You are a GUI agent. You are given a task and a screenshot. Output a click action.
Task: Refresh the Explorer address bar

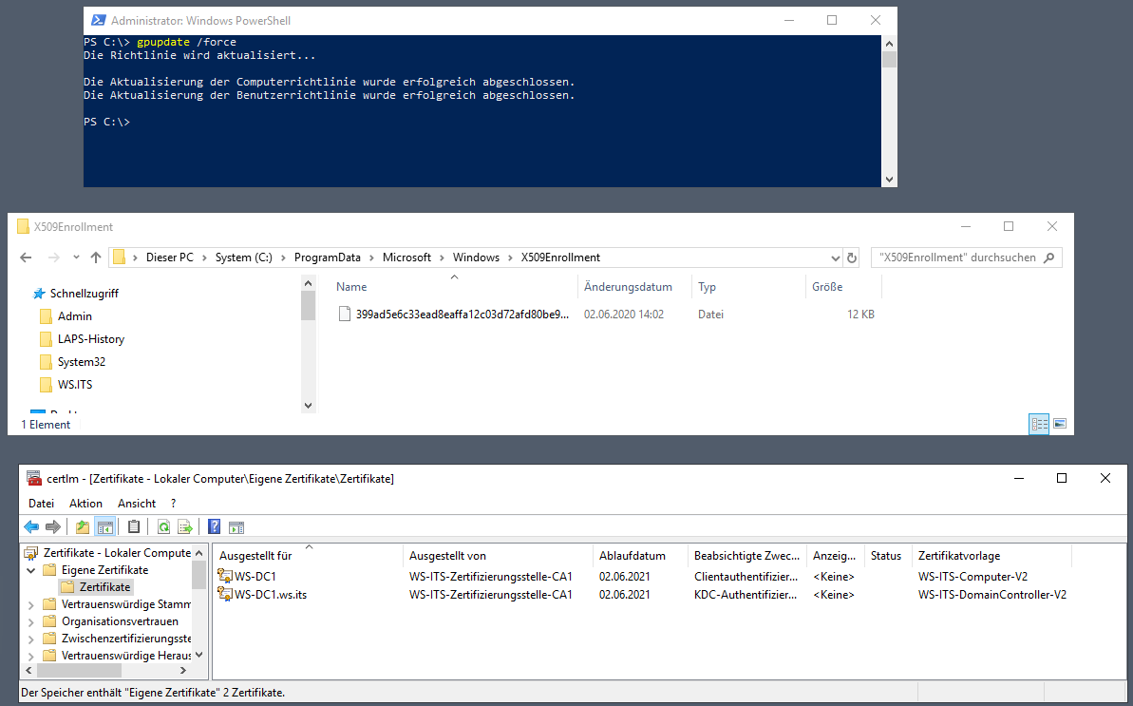pyautogui.click(x=852, y=258)
